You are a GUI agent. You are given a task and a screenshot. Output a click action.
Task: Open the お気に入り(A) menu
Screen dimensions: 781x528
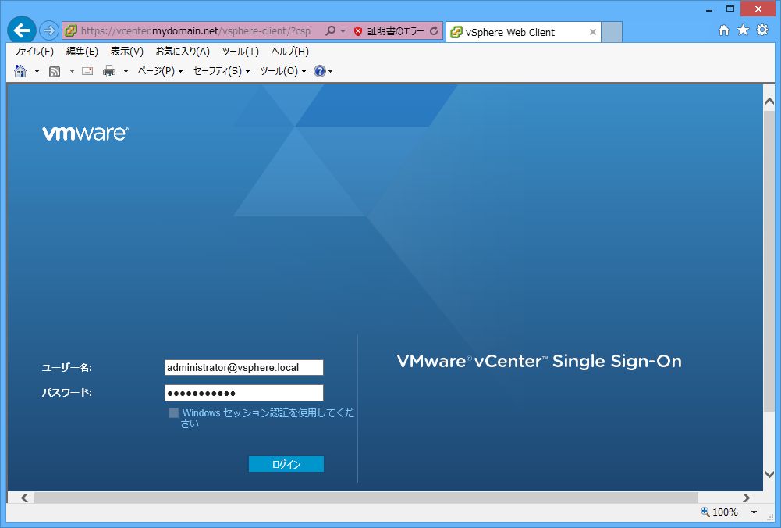[183, 52]
